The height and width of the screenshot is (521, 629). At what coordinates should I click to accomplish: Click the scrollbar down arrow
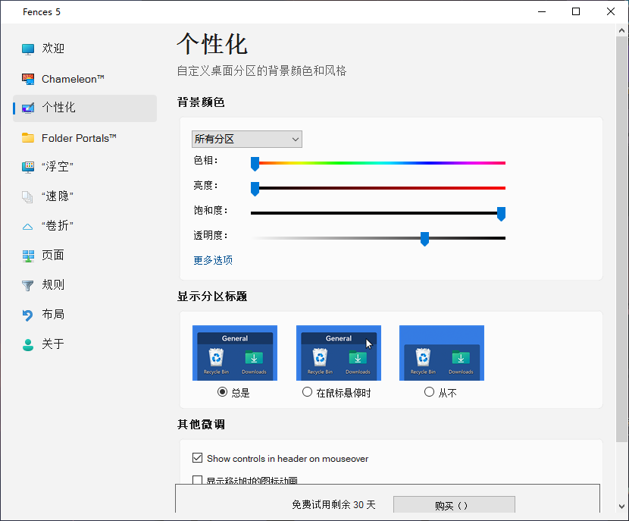(x=621, y=507)
